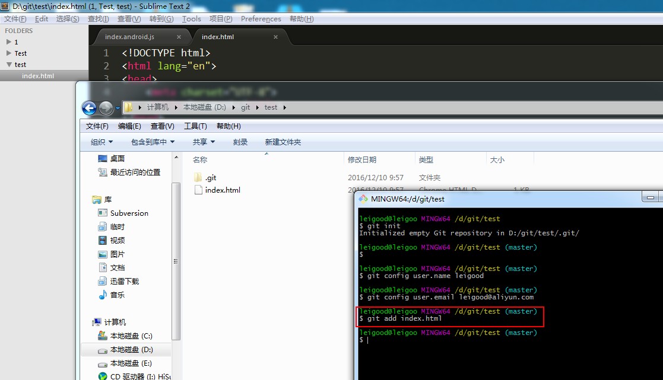This screenshot has height=380, width=663.
Task: Open the Music (音乐) library
Action: click(x=112, y=295)
